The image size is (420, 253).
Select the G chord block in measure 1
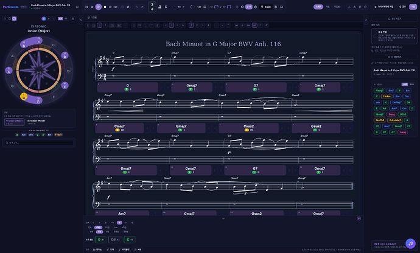(x=127, y=88)
